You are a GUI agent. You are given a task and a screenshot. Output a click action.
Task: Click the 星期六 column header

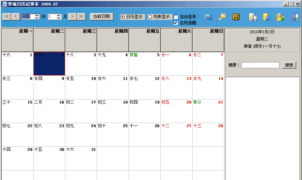click(176, 40)
